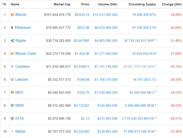Open the Cardano name link
Viewport: 183px width, 138px height.
[22, 67]
